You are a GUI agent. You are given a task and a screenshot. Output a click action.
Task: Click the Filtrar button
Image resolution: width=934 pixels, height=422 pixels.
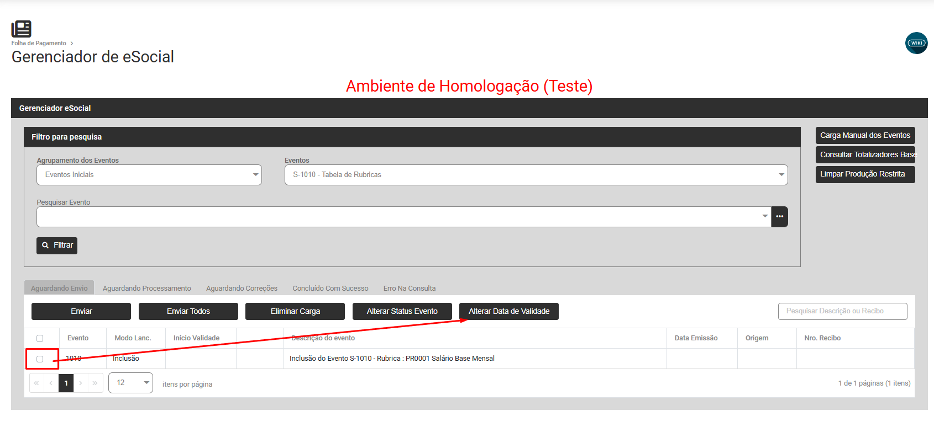tap(57, 245)
